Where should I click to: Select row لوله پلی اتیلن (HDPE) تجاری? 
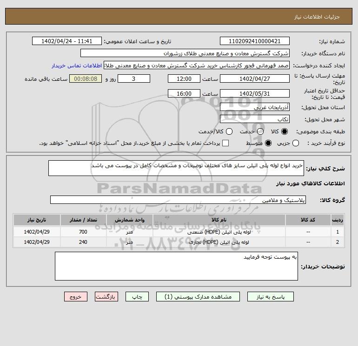coord(179,242)
